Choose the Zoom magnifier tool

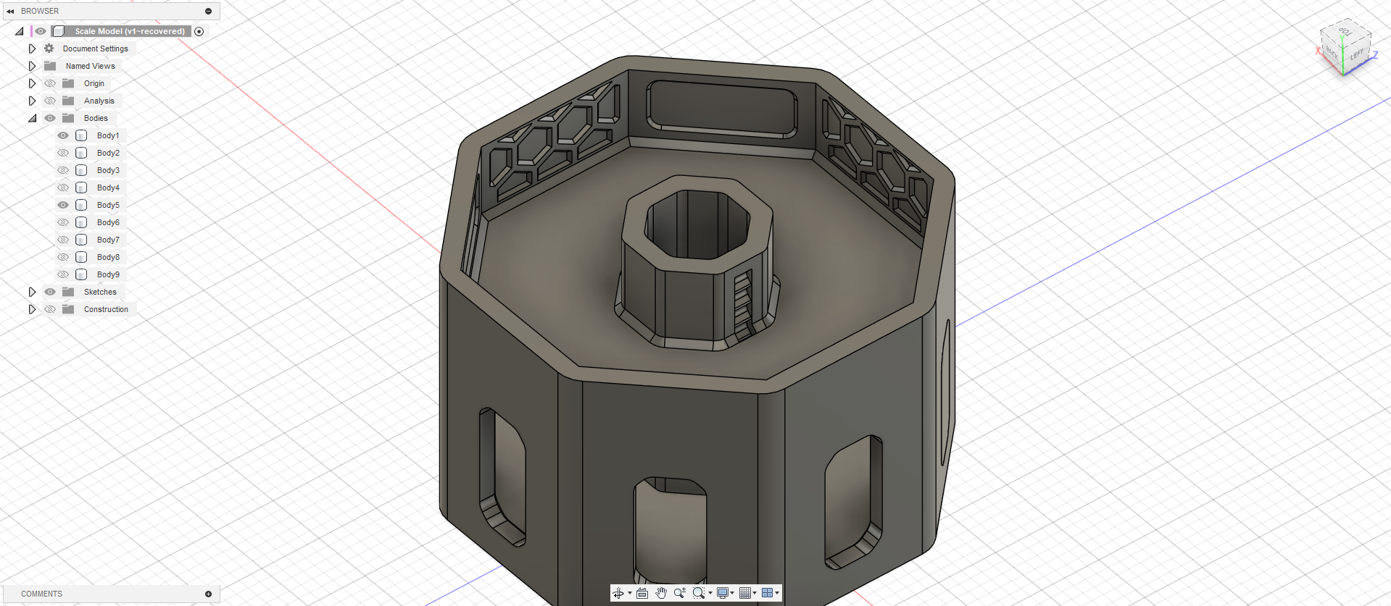click(680, 593)
